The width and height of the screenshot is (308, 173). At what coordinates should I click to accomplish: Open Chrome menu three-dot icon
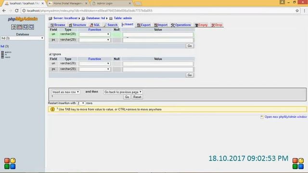(x=304, y=11)
